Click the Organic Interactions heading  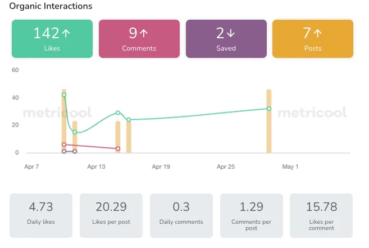click(x=51, y=6)
